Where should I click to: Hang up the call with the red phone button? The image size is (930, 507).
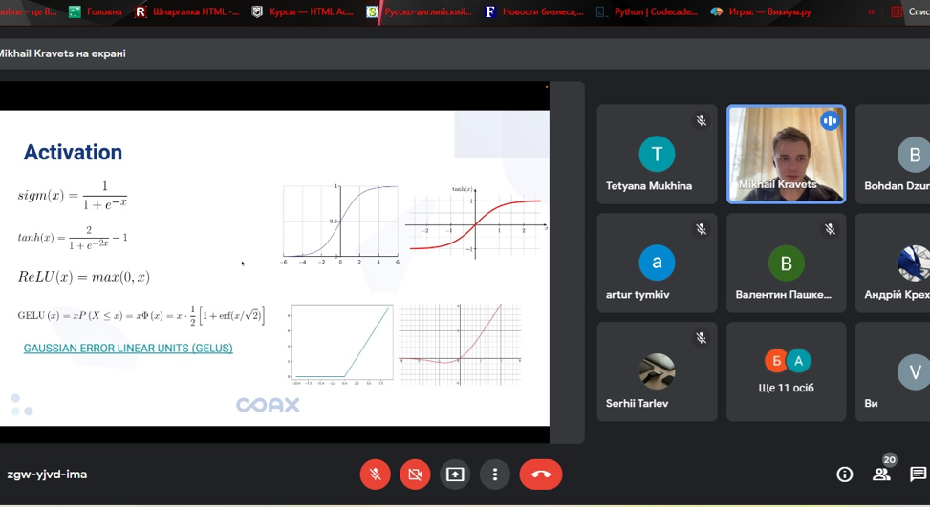[541, 475]
